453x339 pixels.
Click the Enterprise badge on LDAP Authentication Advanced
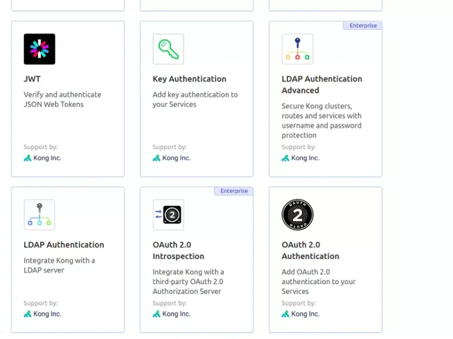(x=363, y=25)
